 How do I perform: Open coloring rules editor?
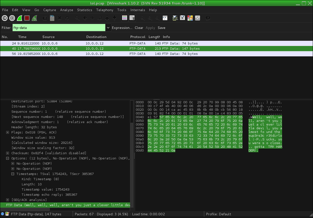[190, 18]
